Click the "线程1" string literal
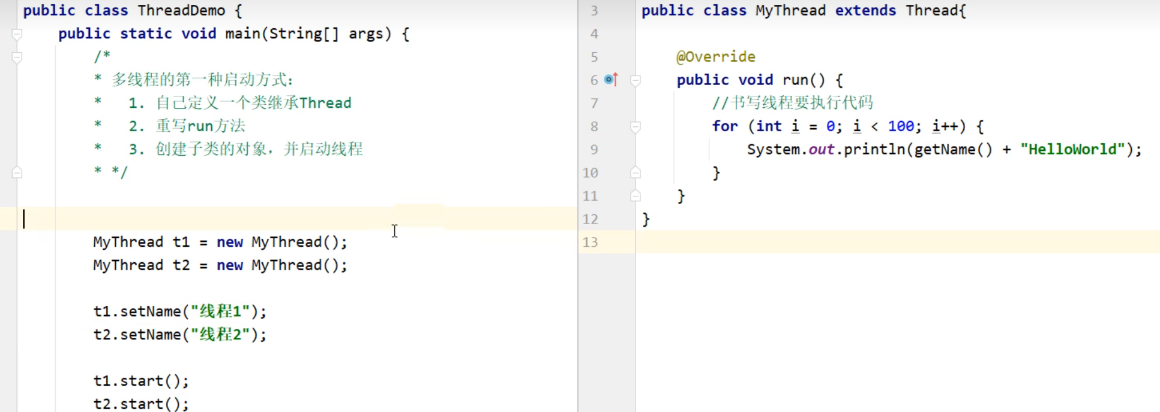1160x412 pixels. click(x=220, y=311)
